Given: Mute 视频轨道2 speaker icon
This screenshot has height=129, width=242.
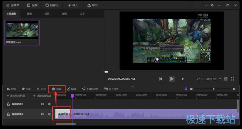Looking at the screenshot, I should point(50,104).
